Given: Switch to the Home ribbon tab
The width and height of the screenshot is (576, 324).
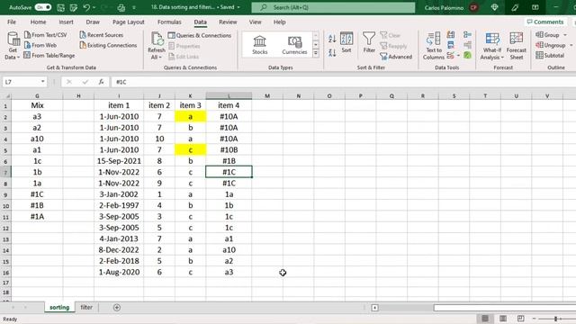Looking at the screenshot, I should (x=38, y=22).
